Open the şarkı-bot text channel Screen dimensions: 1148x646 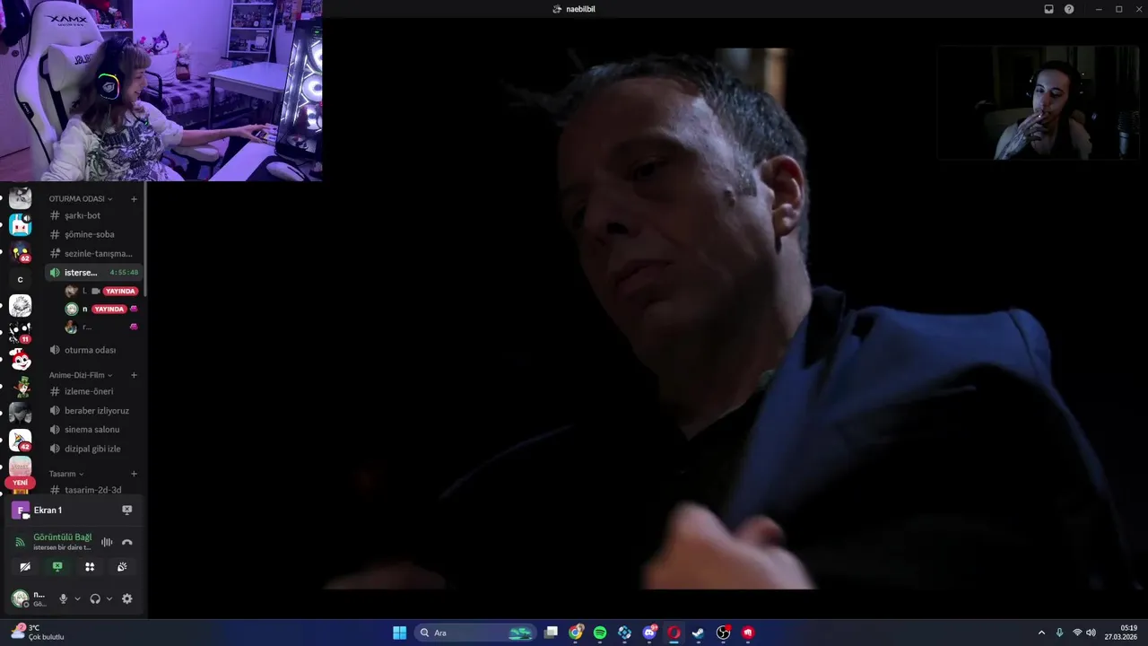click(x=93, y=215)
